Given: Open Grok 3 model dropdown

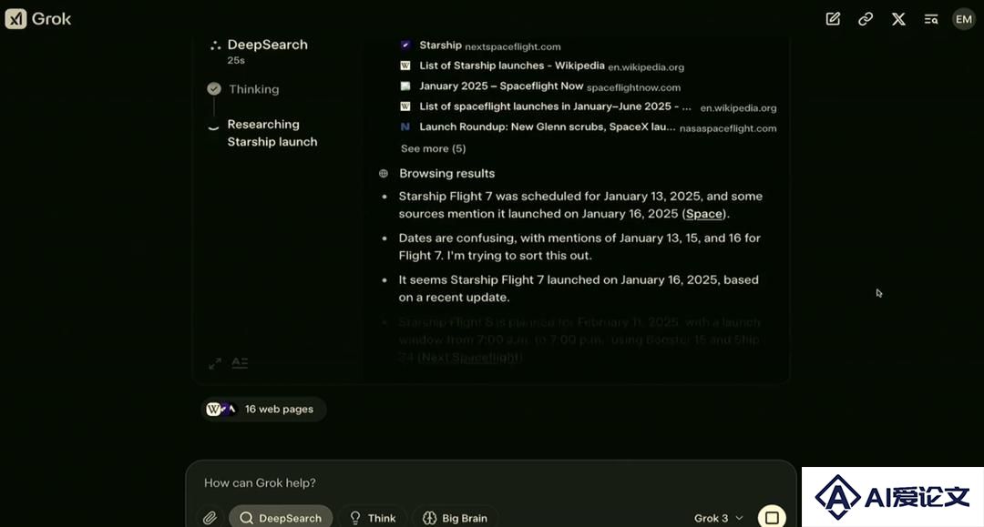Looking at the screenshot, I should point(719,518).
